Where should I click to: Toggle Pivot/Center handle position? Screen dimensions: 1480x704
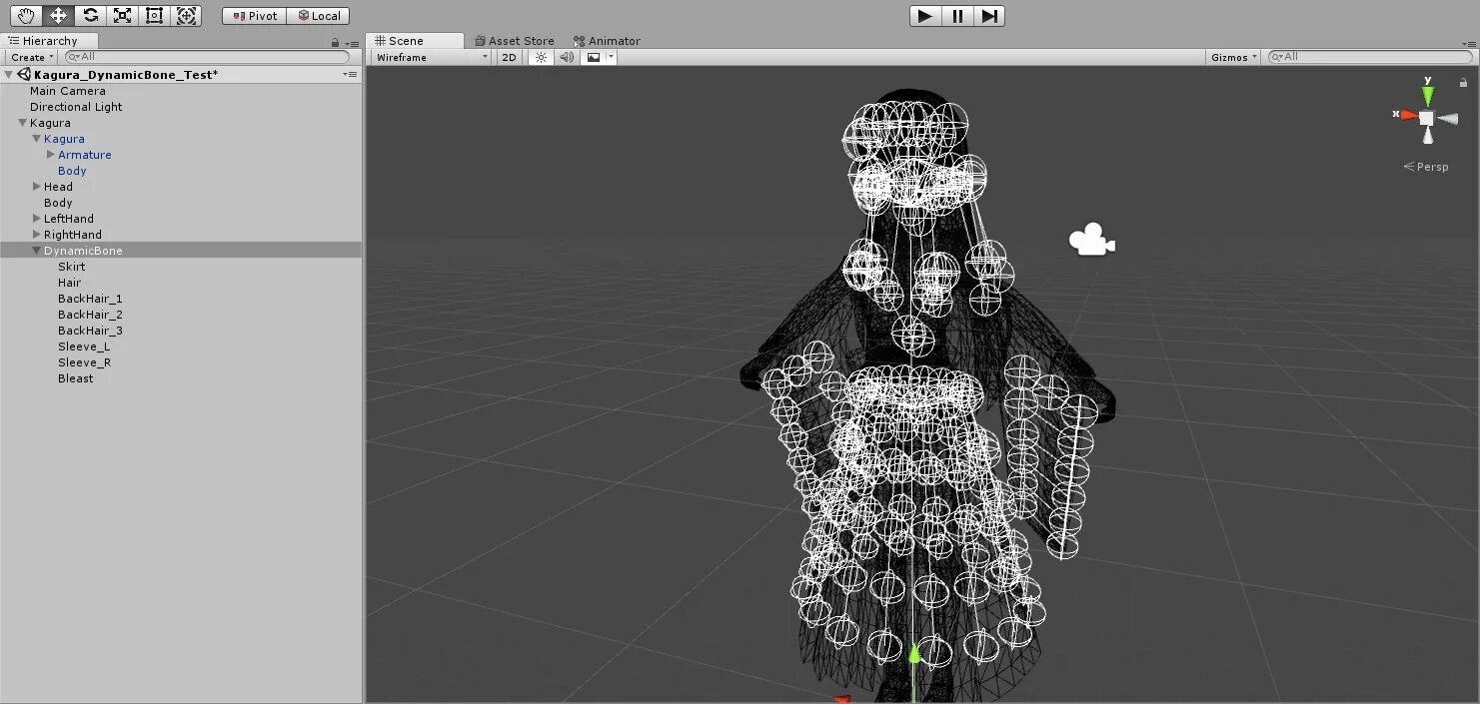pos(255,16)
